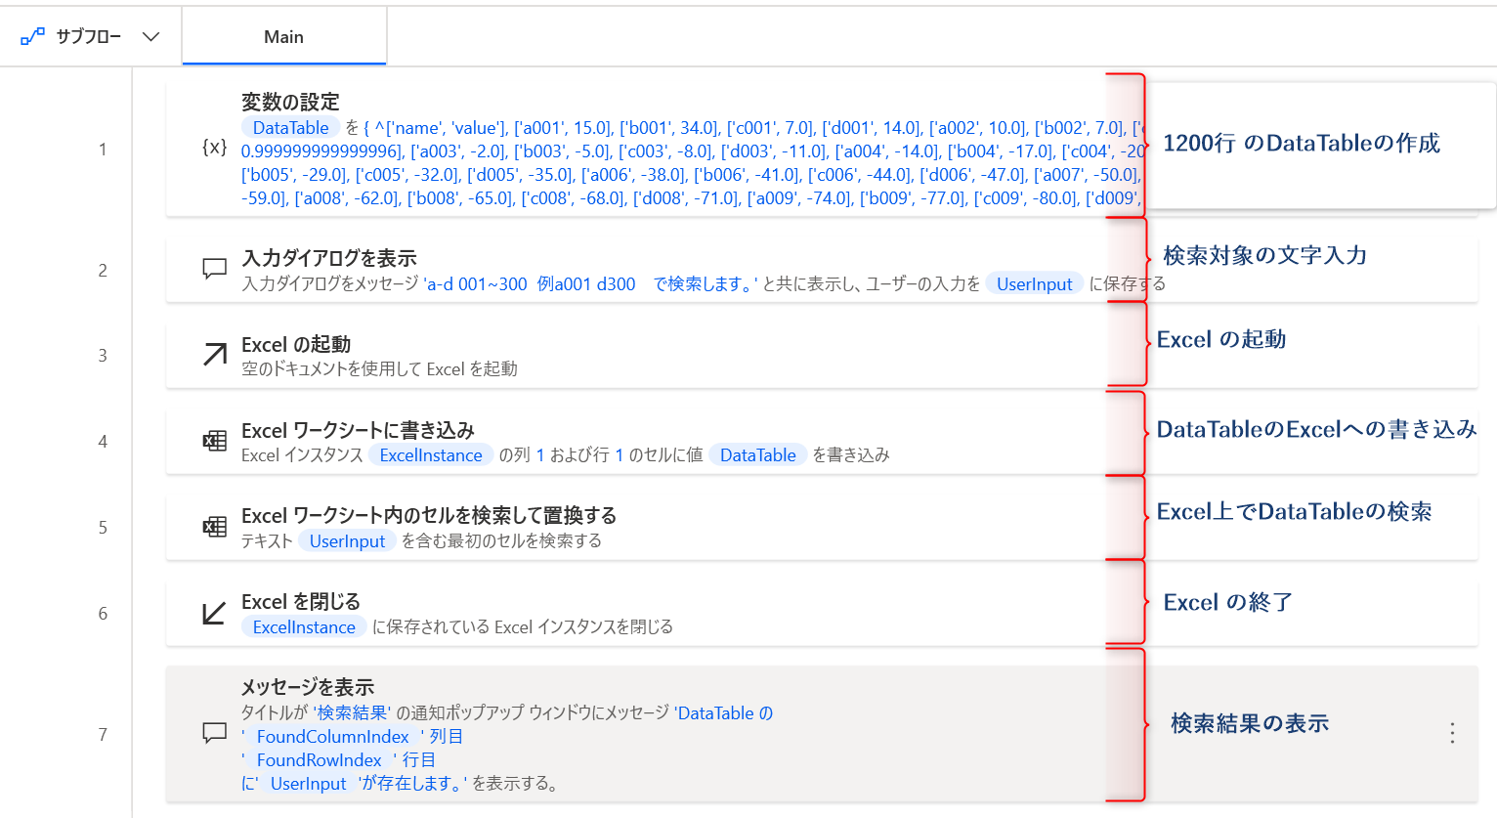Select the 変数の設定 action title
The image size is (1497, 818).
pos(290,102)
